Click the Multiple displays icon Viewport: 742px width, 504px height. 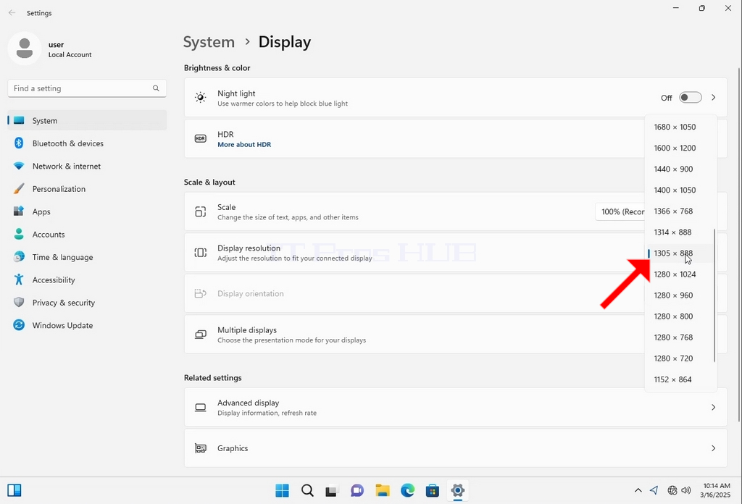click(201, 335)
